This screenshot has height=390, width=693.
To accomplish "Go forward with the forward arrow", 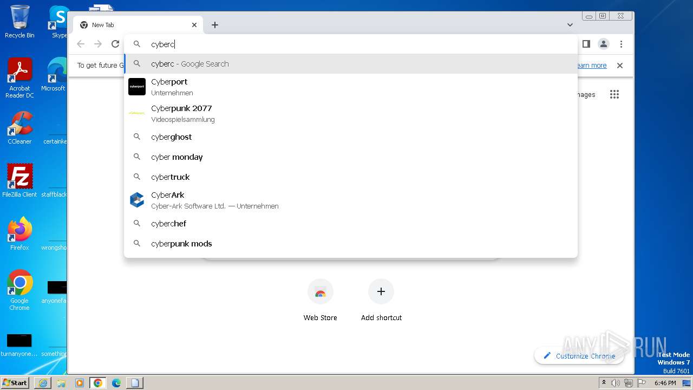I will (98, 44).
